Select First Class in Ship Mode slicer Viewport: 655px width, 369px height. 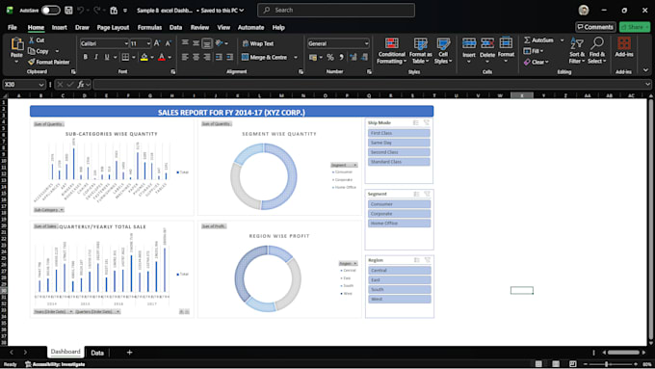pos(399,133)
